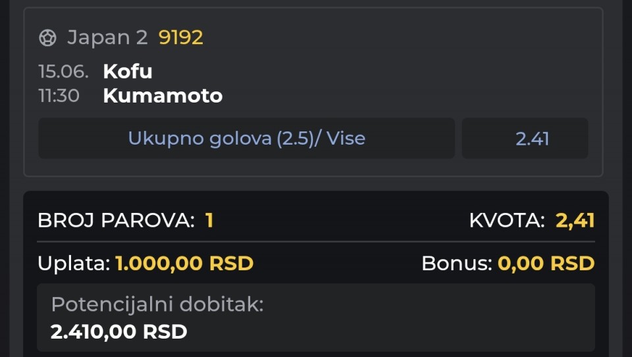Open the Kofu team name
The width and height of the screenshot is (632, 357).
pyautogui.click(x=127, y=72)
